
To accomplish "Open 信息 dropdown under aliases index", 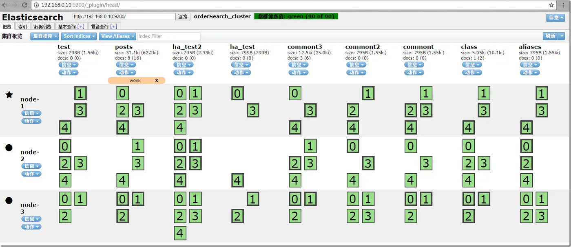I will tap(530, 65).
